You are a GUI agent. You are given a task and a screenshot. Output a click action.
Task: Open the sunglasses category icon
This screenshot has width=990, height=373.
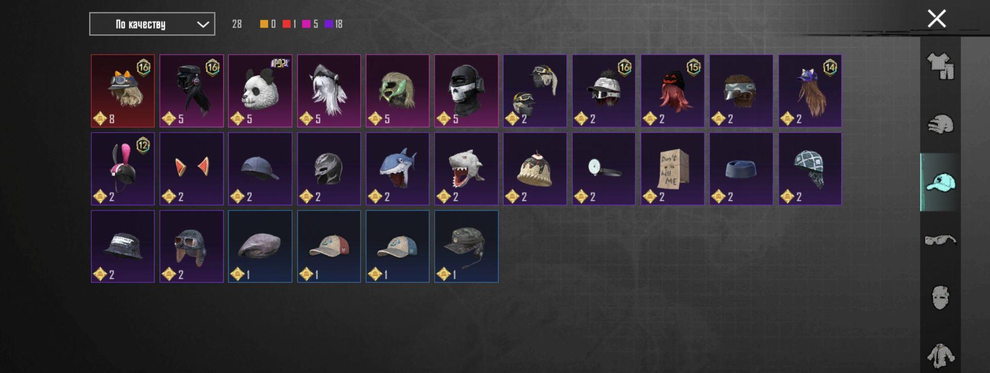pos(940,240)
